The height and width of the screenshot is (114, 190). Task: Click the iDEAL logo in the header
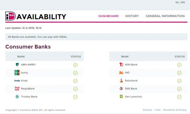(x=10, y=16)
